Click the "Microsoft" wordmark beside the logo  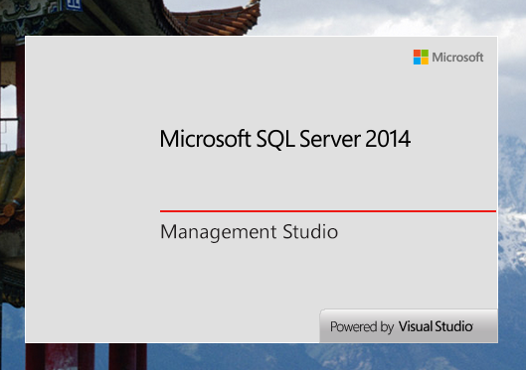[457, 58]
